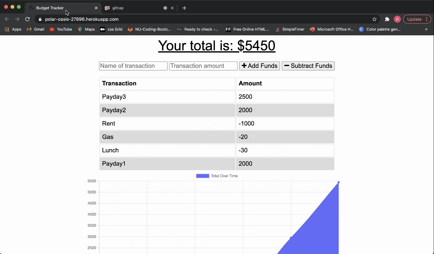Click the Name of transaction field

[133, 66]
